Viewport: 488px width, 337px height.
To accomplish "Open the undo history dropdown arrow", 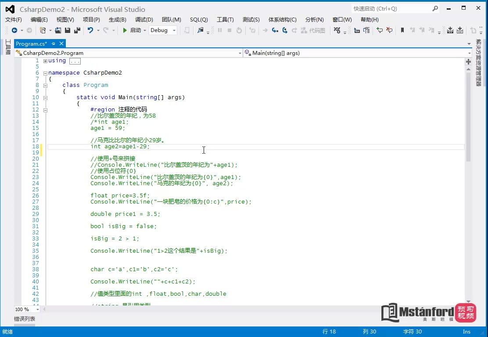I will click(x=98, y=30).
